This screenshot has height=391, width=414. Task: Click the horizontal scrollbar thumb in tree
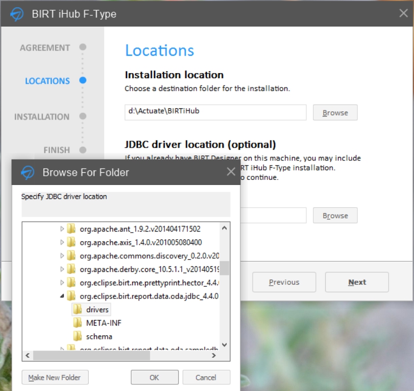click(91, 356)
